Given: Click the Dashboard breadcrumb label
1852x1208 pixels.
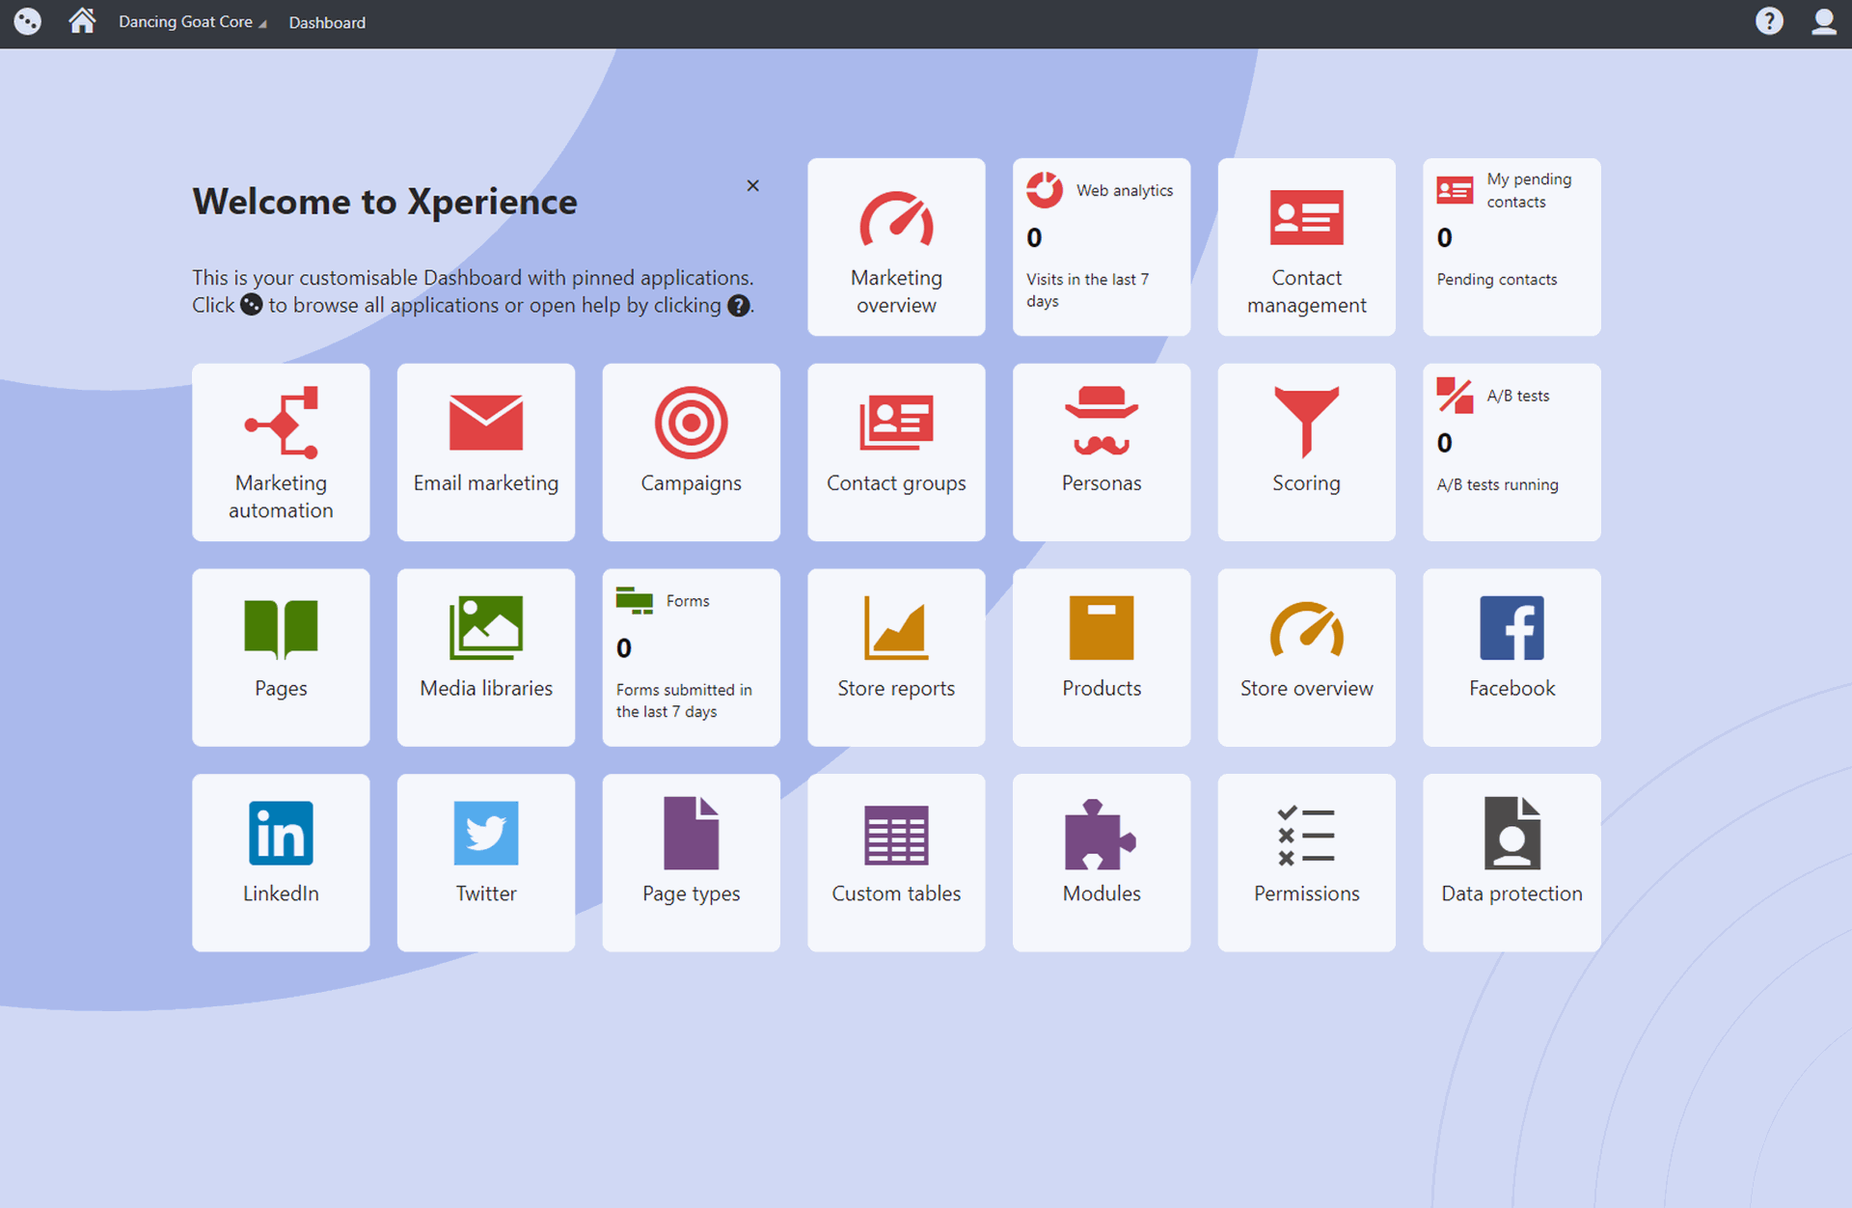Looking at the screenshot, I should point(327,22).
